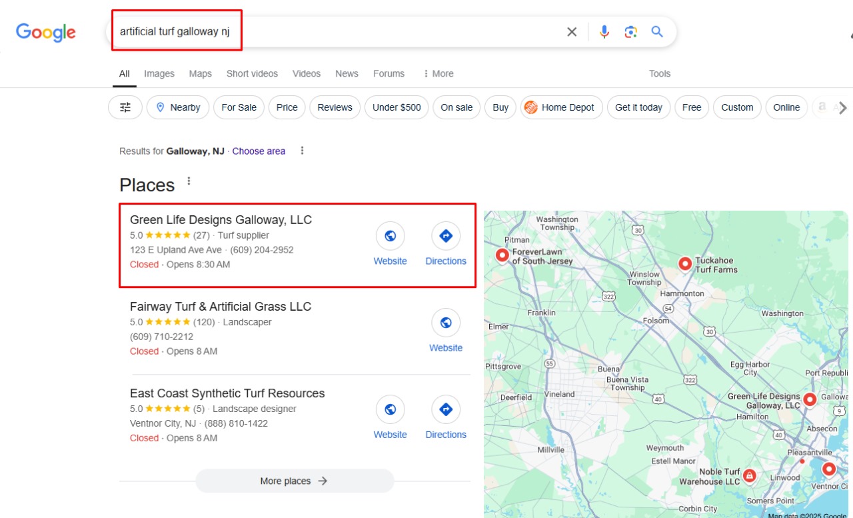Toggle the Price filter chip

coord(287,107)
